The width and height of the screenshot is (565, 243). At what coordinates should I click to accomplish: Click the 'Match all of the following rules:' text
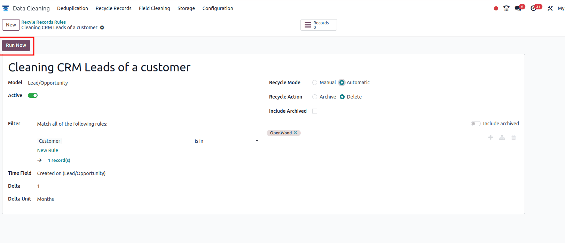pyautogui.click(x=72, y=124)
